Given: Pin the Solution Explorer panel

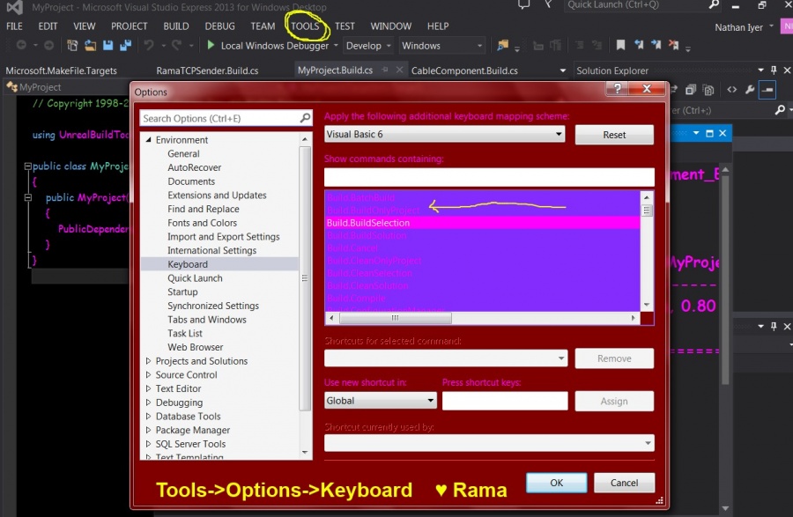Looking at the screenshot, I should tap(774, 70).
